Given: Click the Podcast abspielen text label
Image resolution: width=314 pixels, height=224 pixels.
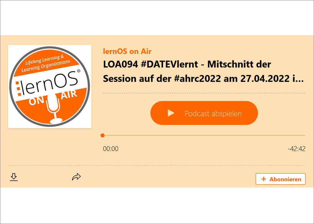Looking at the screenshot, I should (213, 114).
